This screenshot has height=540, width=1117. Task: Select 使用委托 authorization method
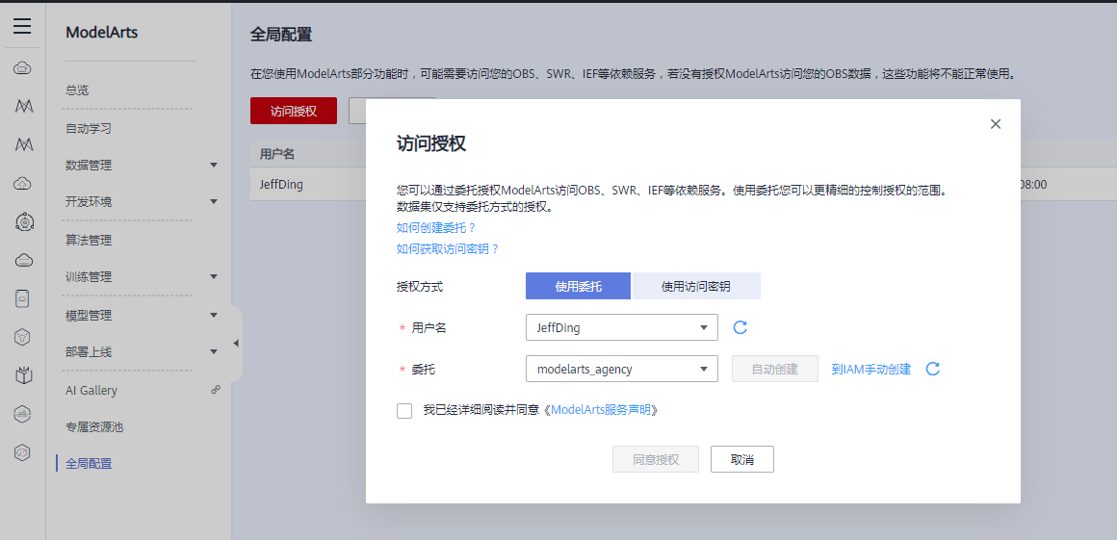[x=578, y=287]
